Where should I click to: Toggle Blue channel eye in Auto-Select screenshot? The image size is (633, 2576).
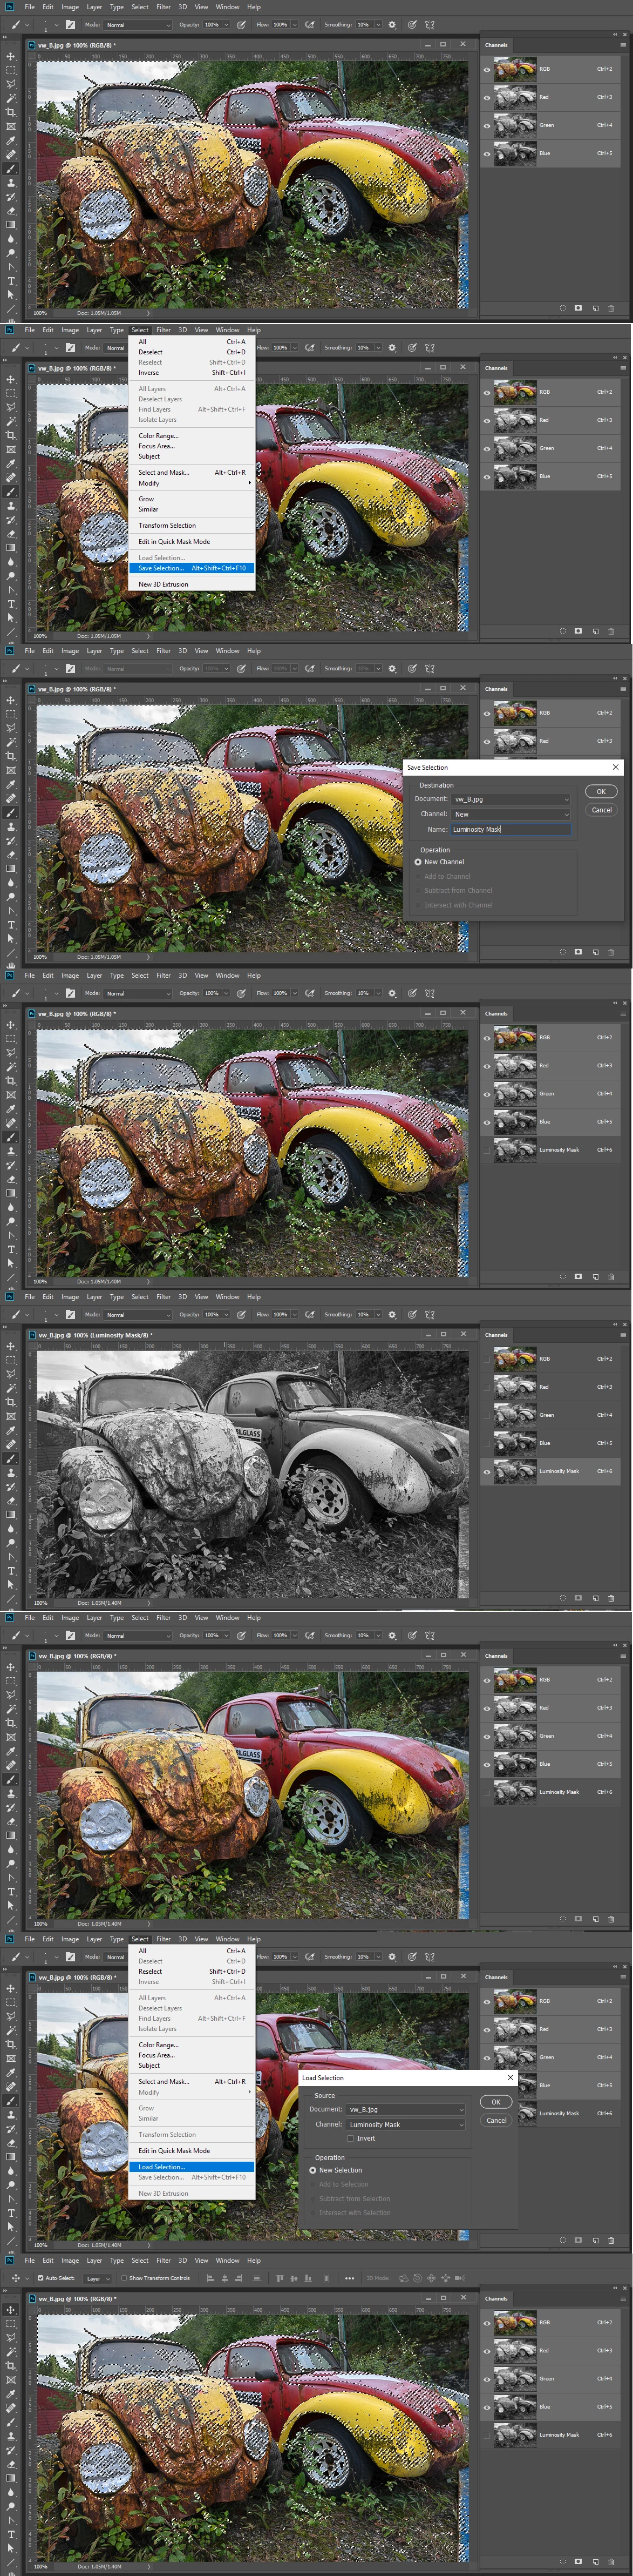tap(487, 2407)
